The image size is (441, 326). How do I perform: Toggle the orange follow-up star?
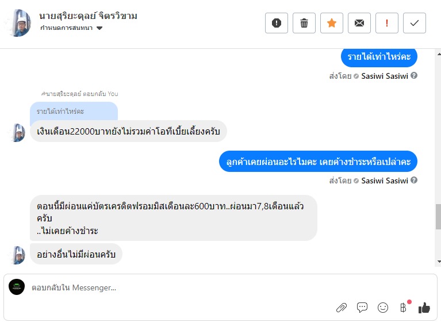[x=332, y=23]
